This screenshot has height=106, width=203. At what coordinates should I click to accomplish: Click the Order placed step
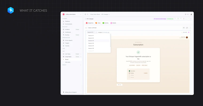[x=132, y=71]
